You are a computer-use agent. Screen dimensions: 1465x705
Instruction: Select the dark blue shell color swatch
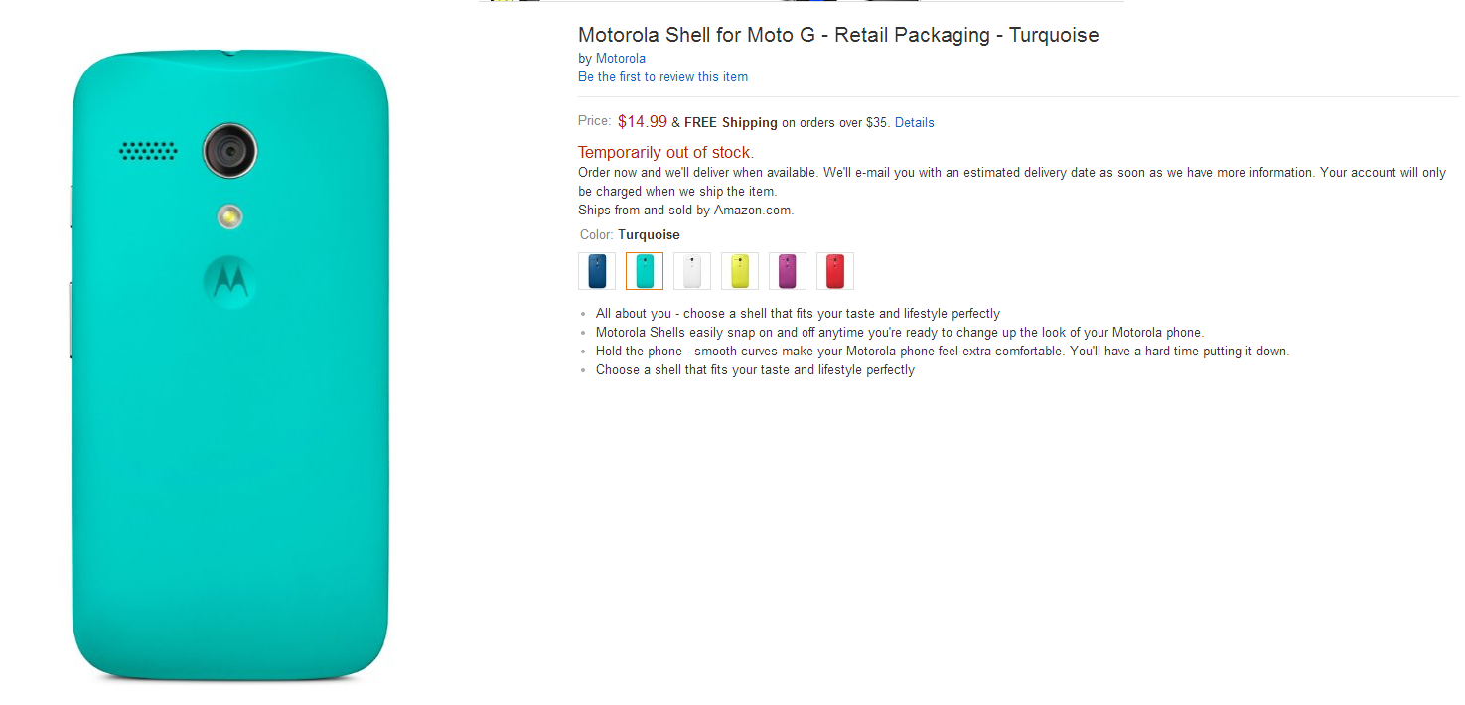click(x=597, y=271)
